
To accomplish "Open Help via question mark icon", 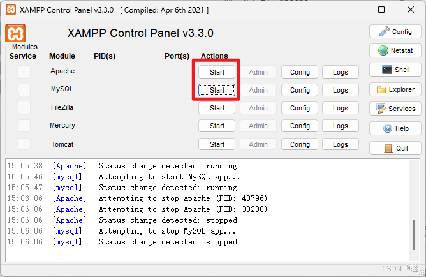I will [395, 128].
